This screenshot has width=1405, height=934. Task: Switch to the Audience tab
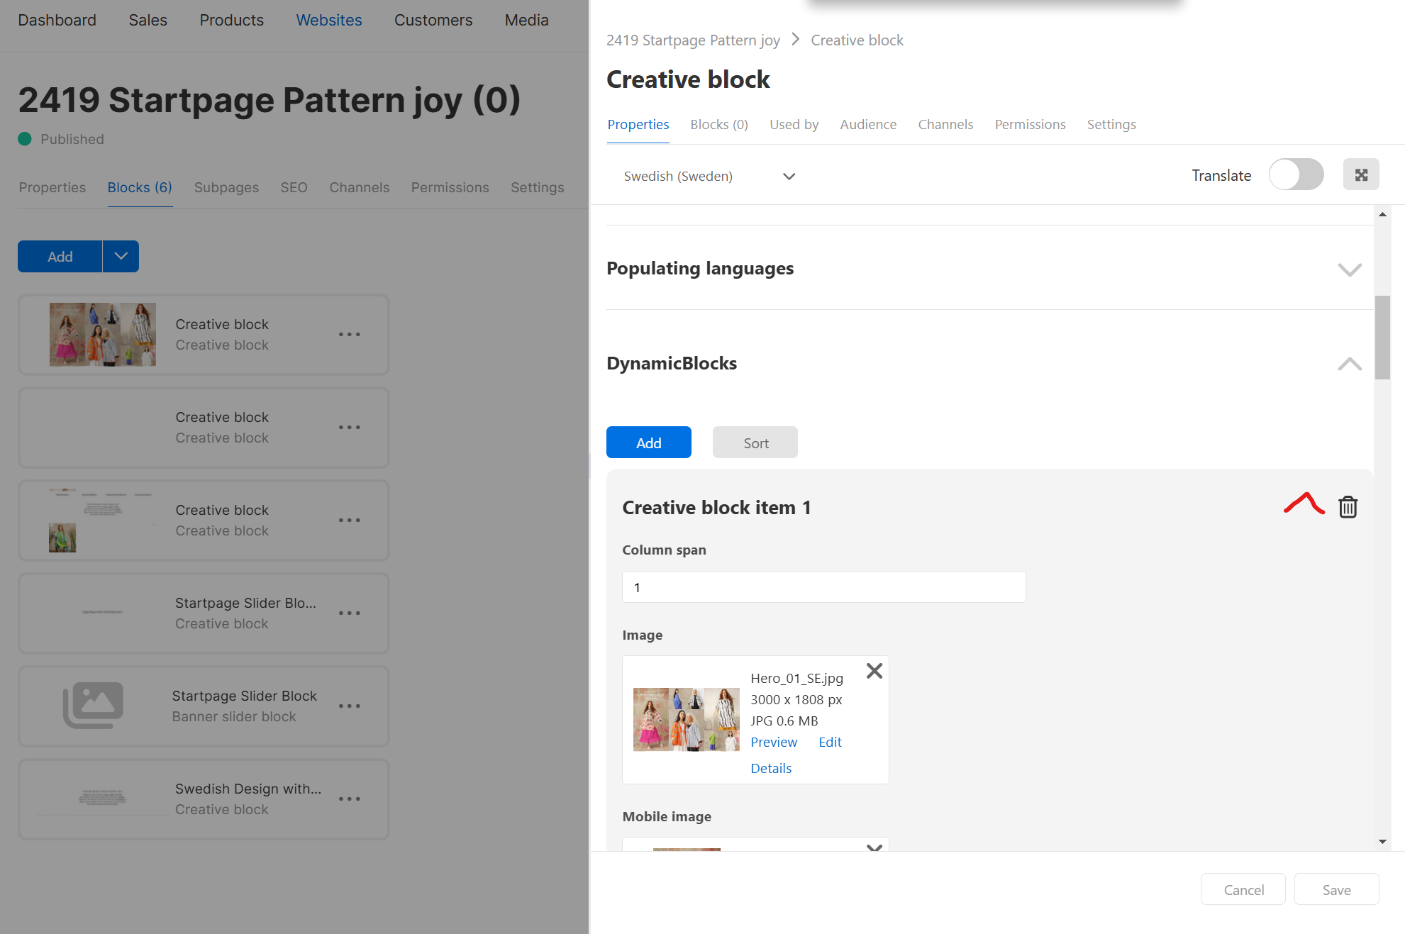(867, 124)
